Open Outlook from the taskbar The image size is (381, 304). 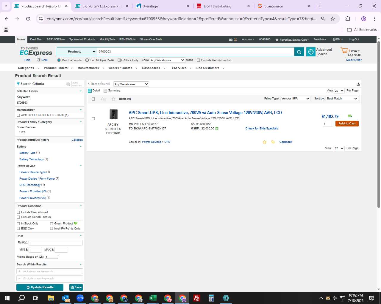click(65, 298)
